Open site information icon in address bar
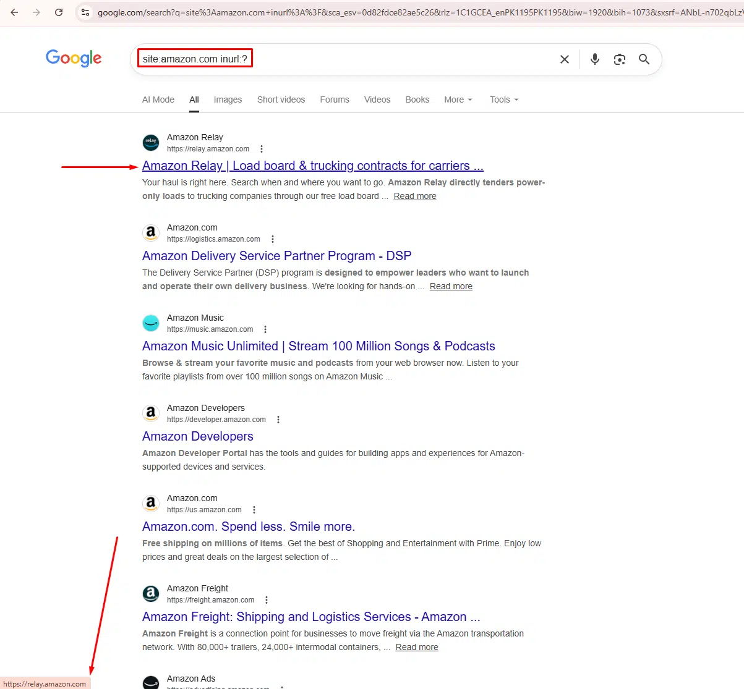This screenshot has height=689, width=744. [85, 12]
